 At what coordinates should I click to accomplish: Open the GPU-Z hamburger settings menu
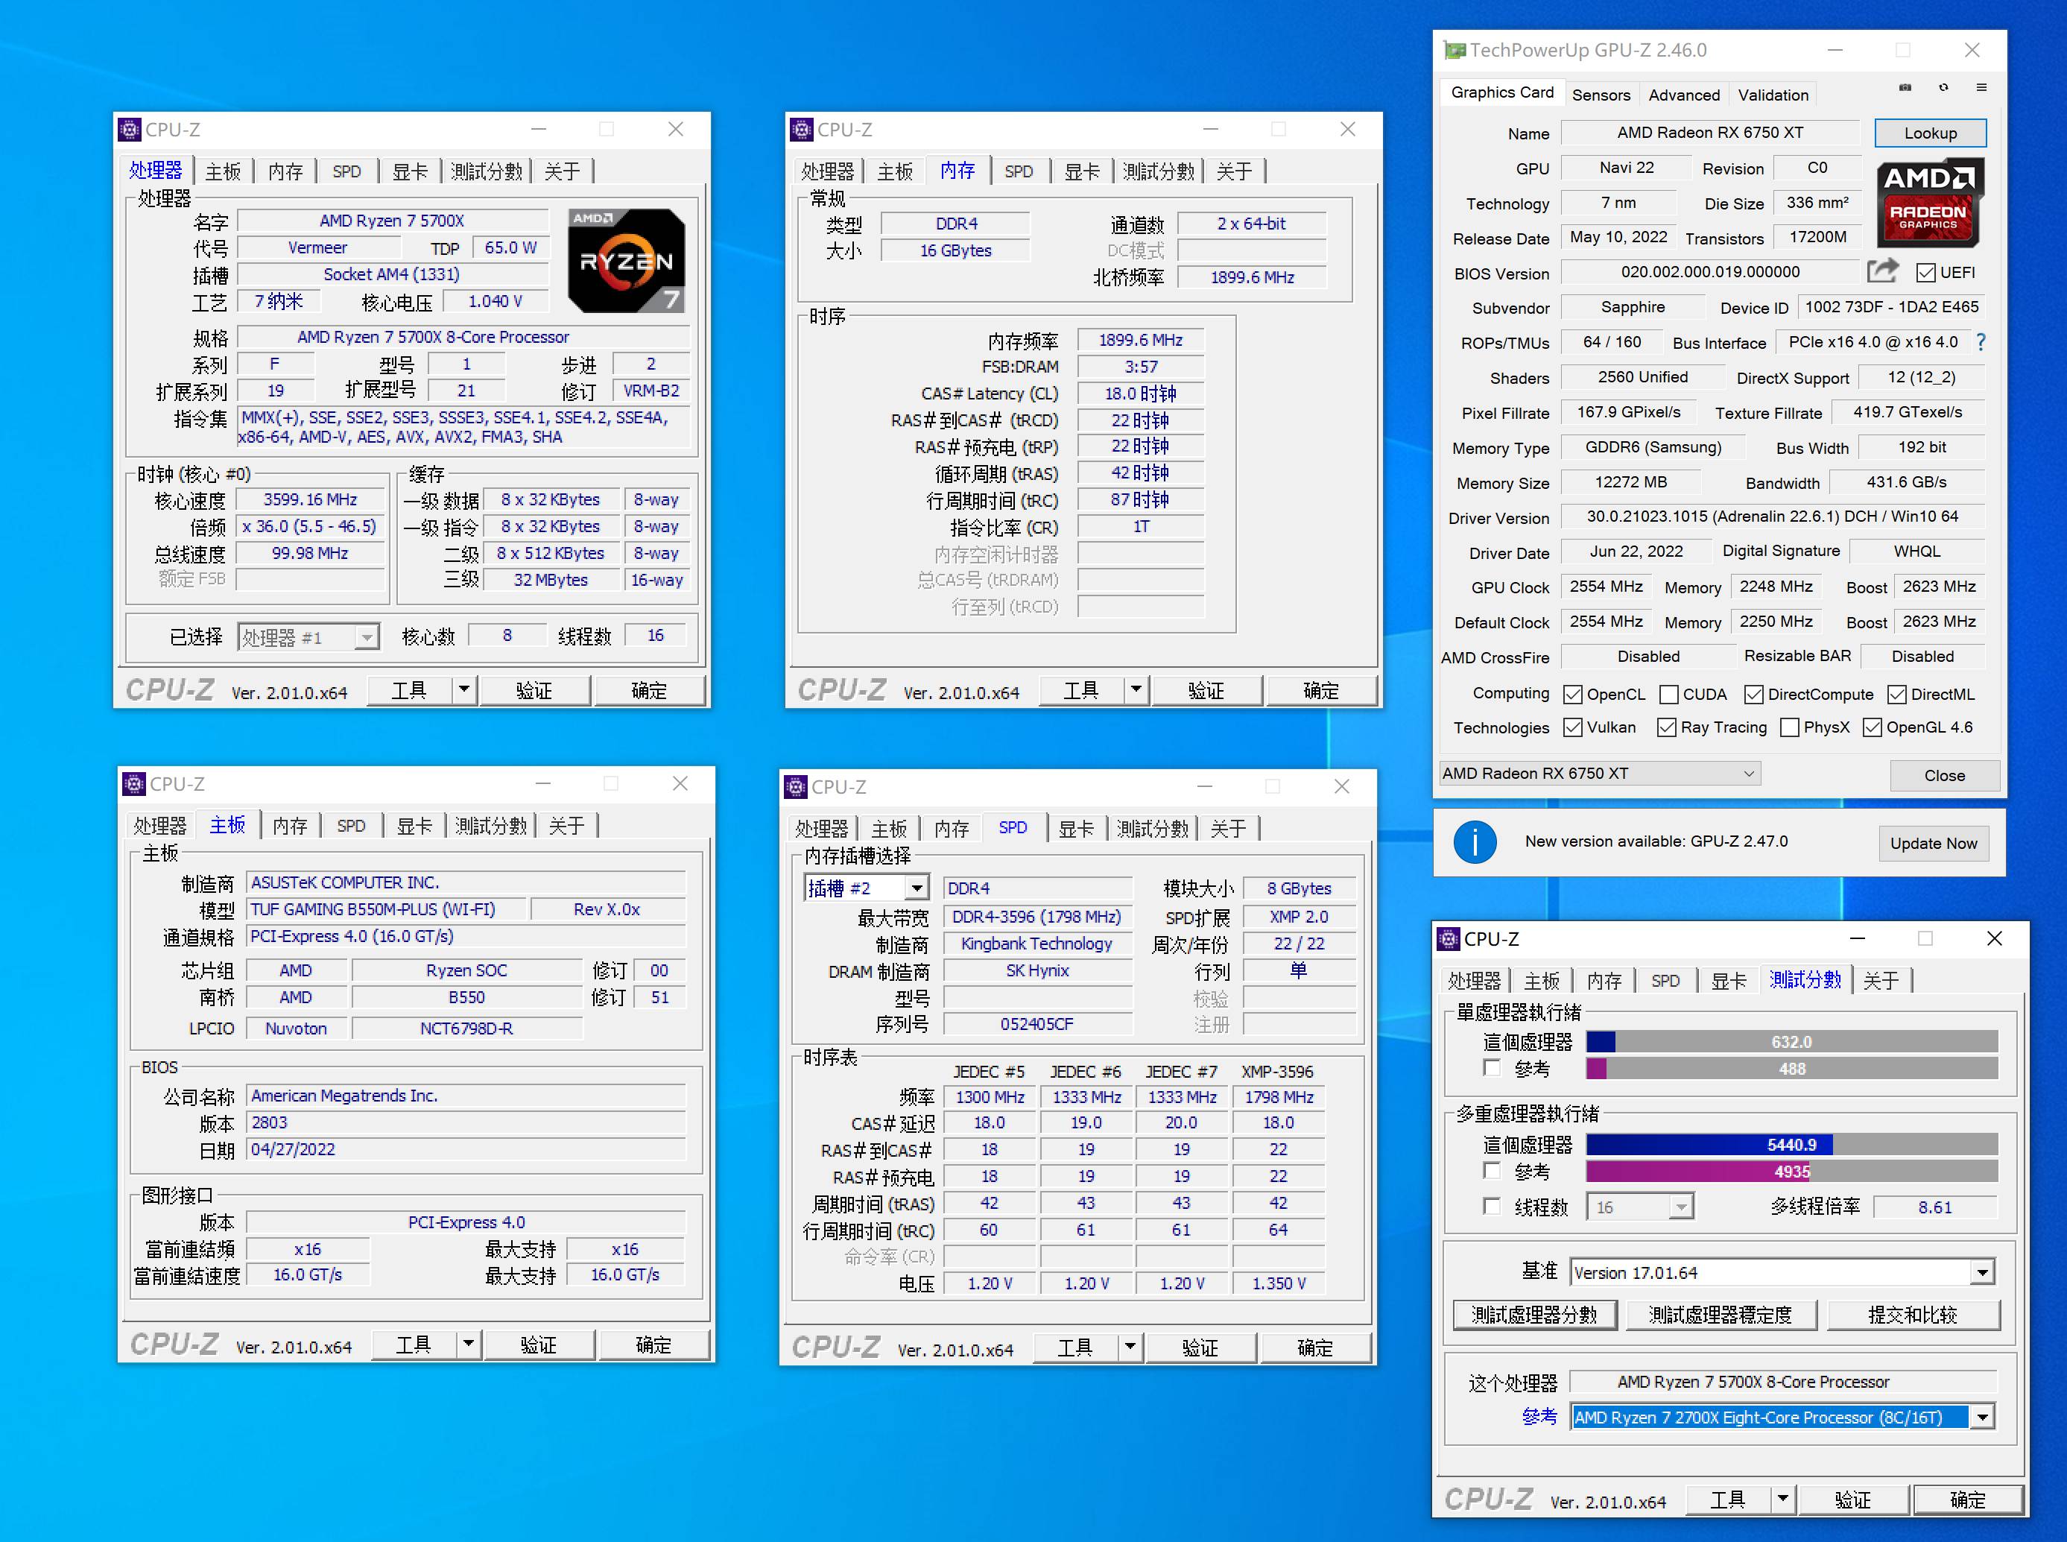click(x=1982, y=86)
